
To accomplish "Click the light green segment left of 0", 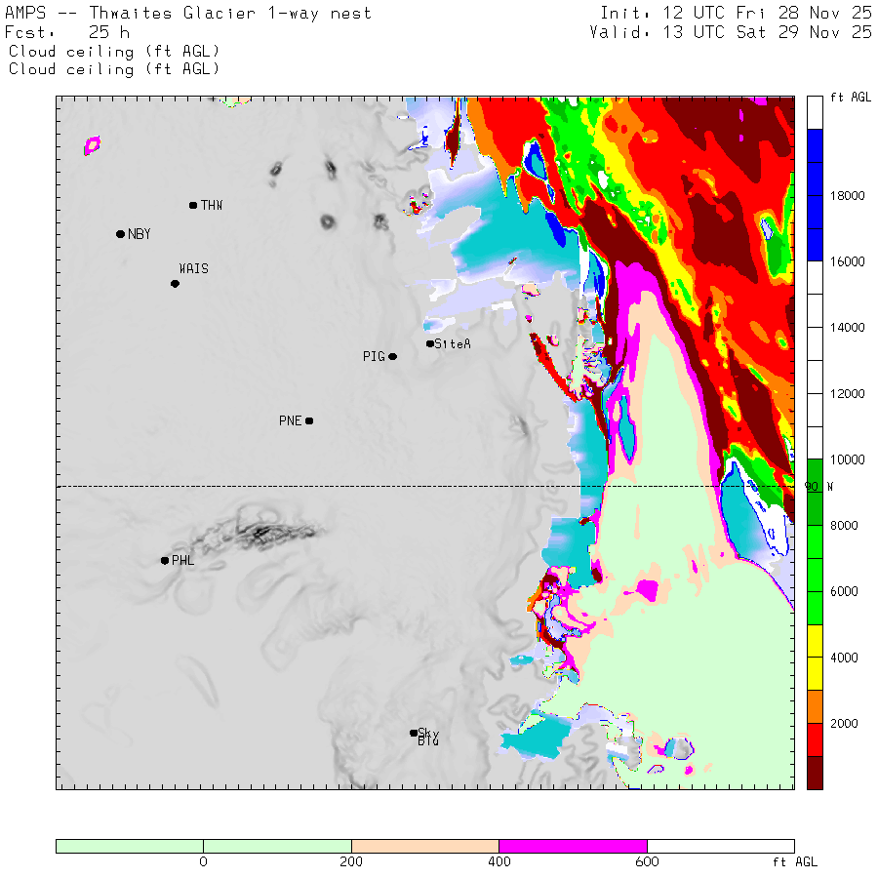I will pyautogui.click(x=130, y=846).
